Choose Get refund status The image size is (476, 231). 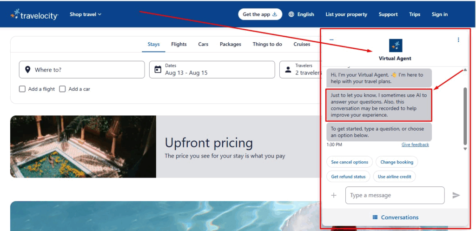[x=348, y=176]
